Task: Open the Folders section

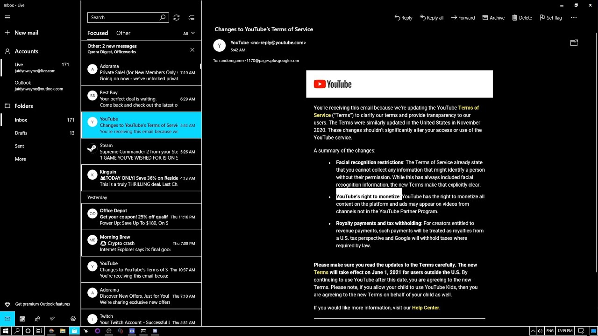Action: coord(19,106)
